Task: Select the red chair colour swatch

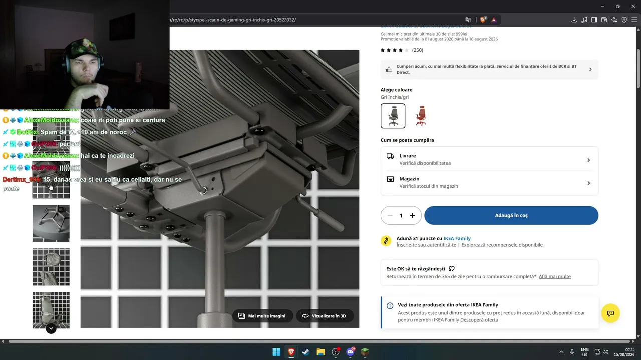Action: 421,116
